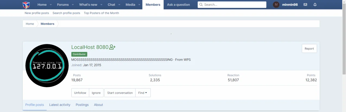
Task: Switch to Postings tab
Action: [82, 105]
